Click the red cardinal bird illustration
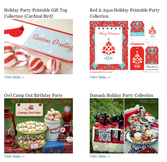167x162 pixels. click(14, 31)
